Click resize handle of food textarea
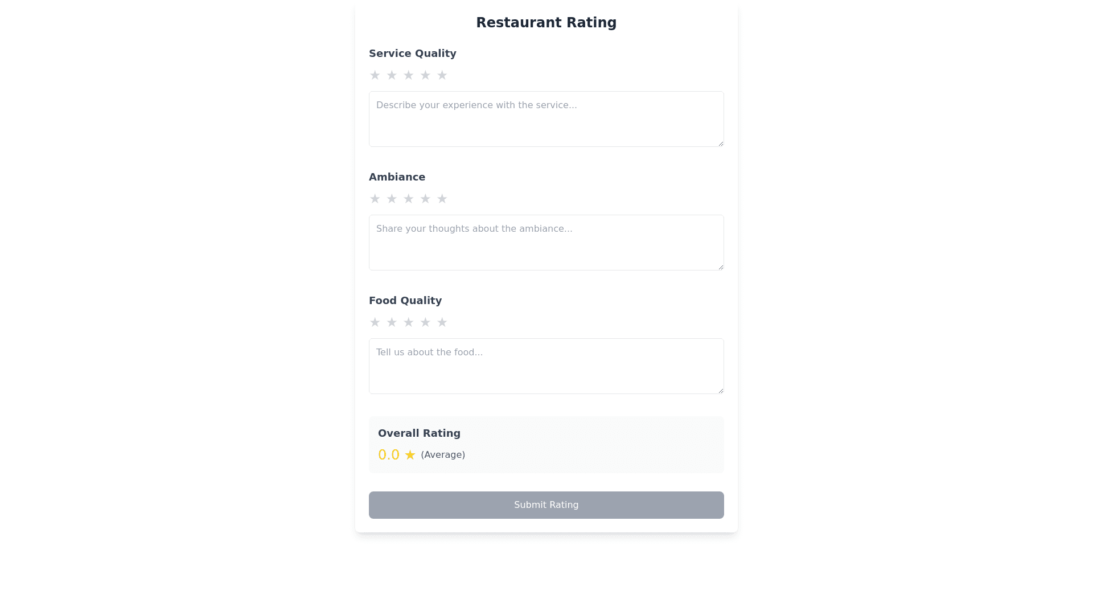1093x615 pixels. point(721,391)
